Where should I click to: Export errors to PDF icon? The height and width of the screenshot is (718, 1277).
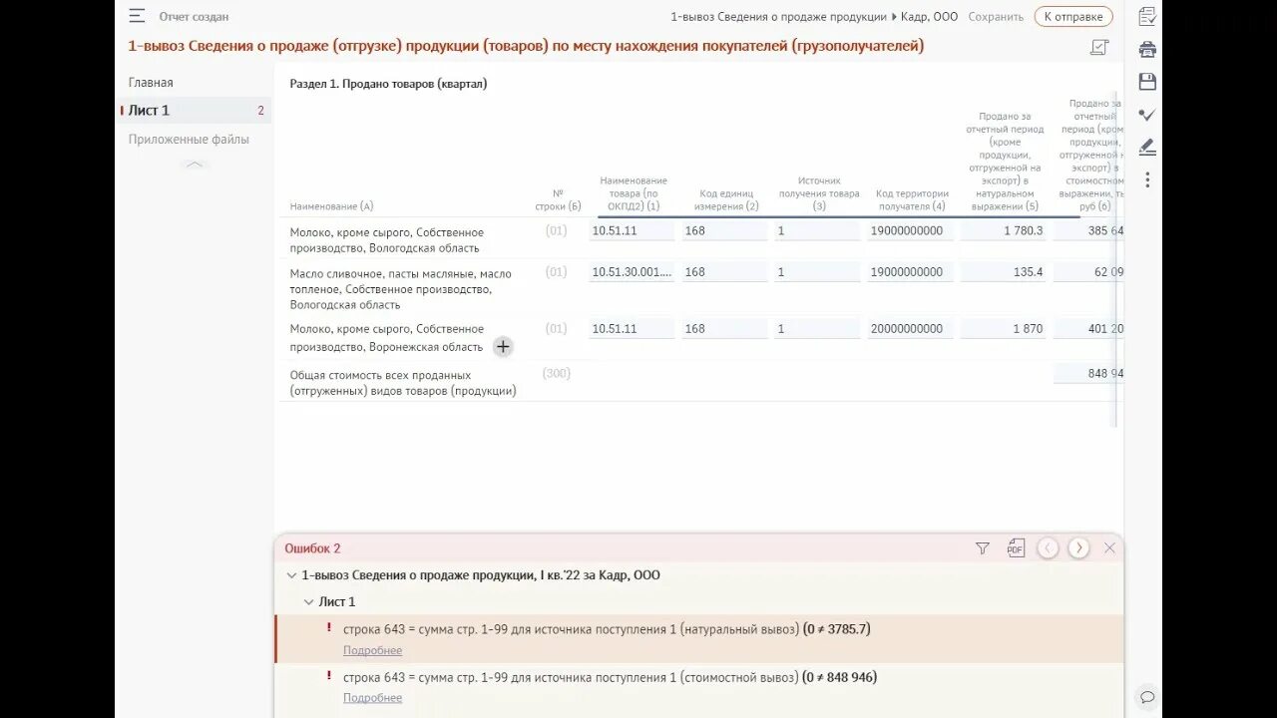1016,547
